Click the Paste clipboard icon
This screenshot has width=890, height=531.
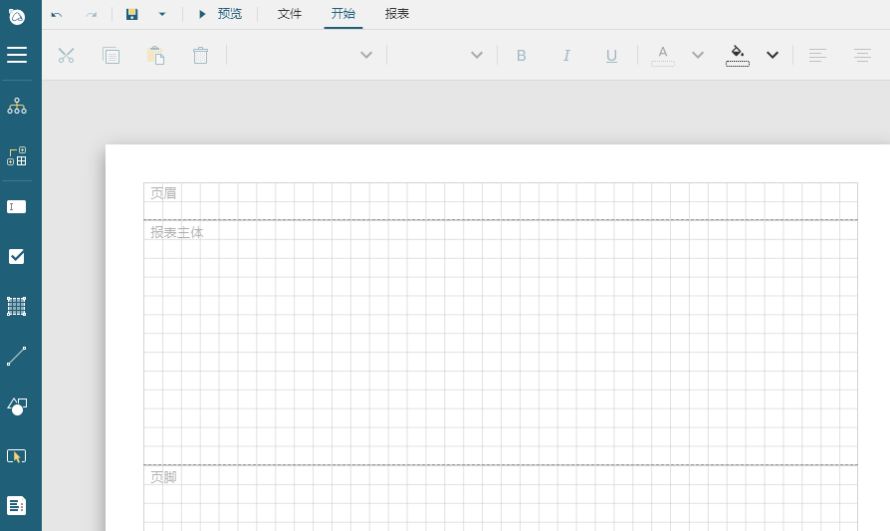155,55
